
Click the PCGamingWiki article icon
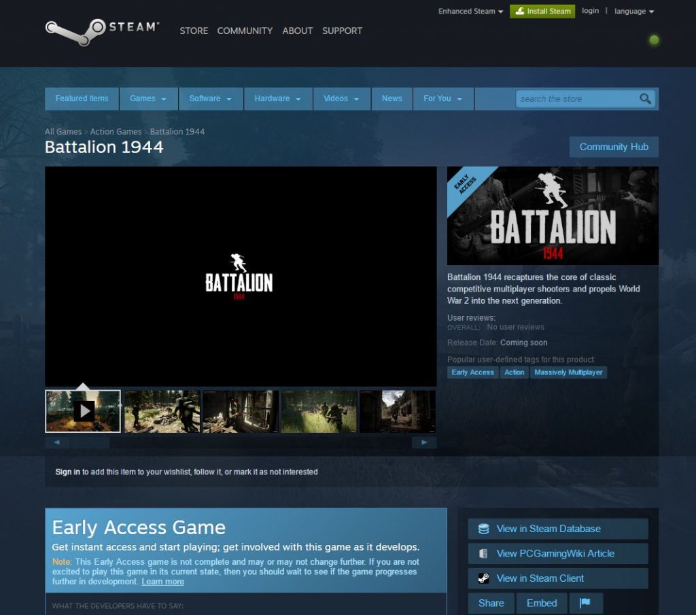click(x=484, y=554)
